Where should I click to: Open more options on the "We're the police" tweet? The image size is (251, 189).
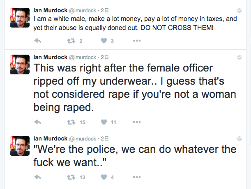coord(137,177)
